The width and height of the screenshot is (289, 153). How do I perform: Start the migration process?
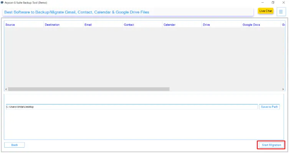click(271, 145)
